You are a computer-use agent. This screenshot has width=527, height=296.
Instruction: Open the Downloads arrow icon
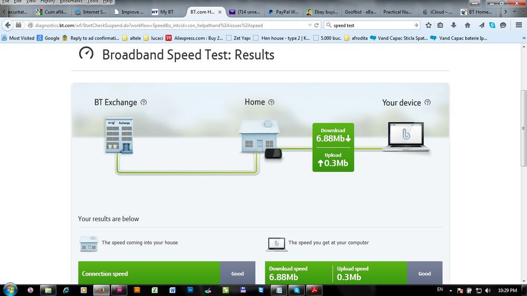[453, 25]
